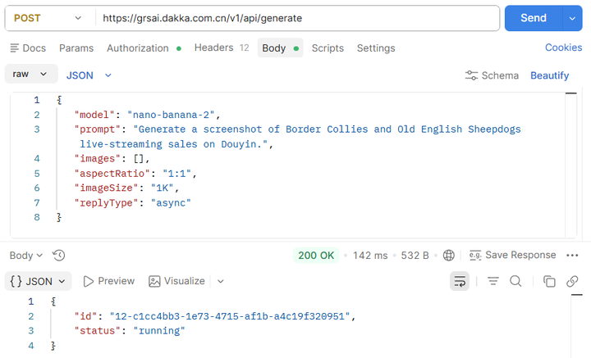Image resolution: width=591 pixels, height=358 pixels.
Task: Click the 532 B response size
Action: (415, 256)
